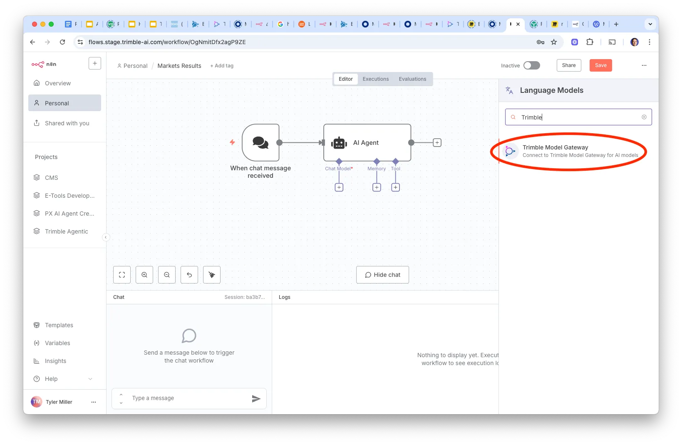Focus the 'Type a message' chat input
Viewport: 682px width, 445px height.
[x=189, y=398]
